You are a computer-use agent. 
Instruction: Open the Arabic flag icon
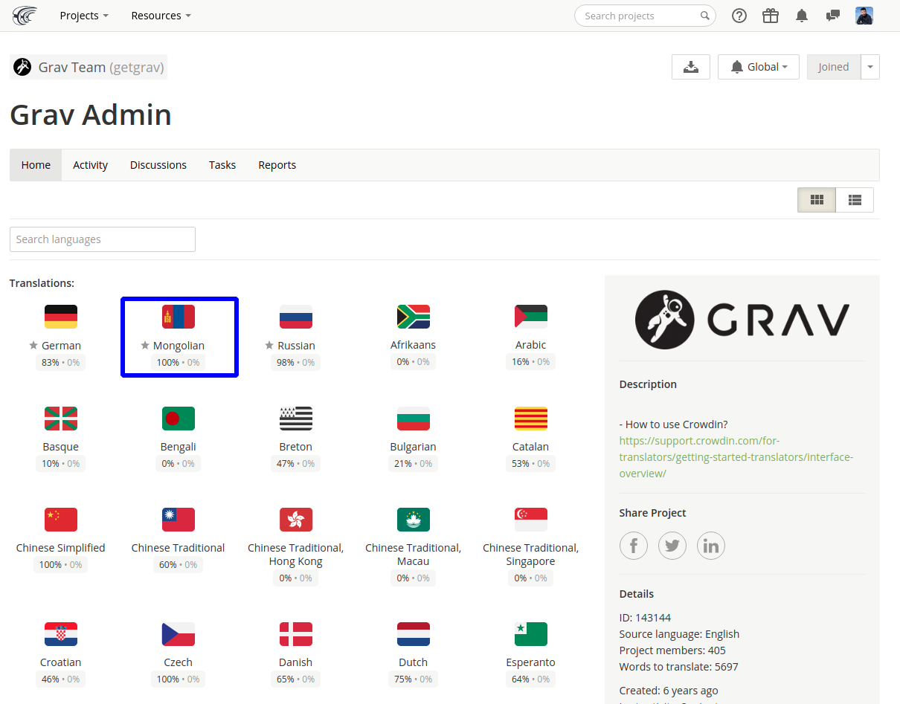531,317
